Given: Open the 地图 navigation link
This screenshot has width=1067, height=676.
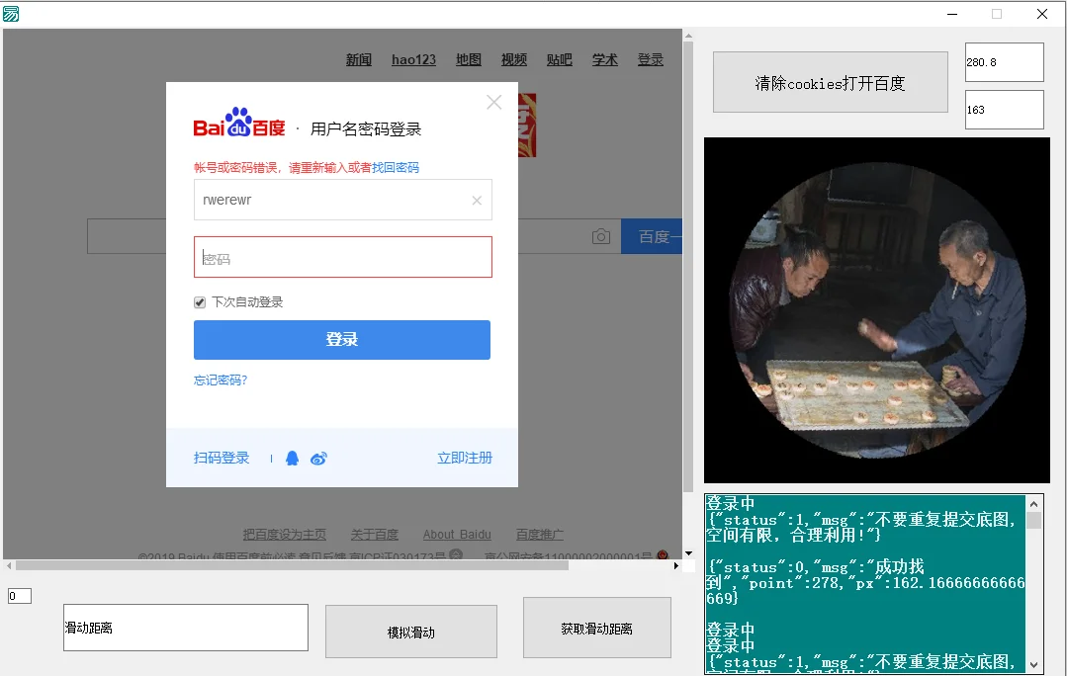Looking at the screenshot, I should (x=468, y=60).
